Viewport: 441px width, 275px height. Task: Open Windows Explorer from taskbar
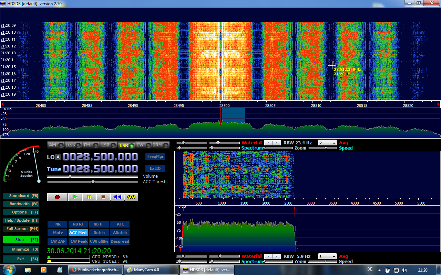pyautogui.click(x=28, y=270)
